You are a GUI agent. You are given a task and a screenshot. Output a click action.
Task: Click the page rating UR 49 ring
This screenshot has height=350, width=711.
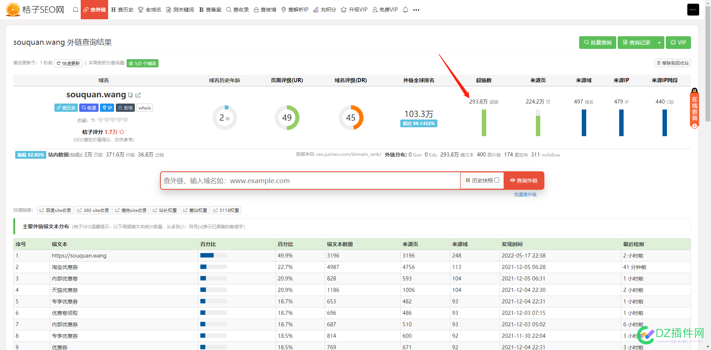(287, 118)
